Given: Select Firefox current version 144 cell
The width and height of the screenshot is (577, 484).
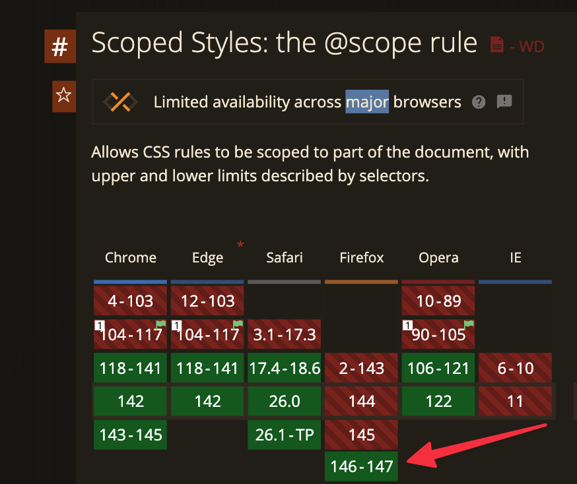Looking at the screenshot, I should [x=361, y=401].
